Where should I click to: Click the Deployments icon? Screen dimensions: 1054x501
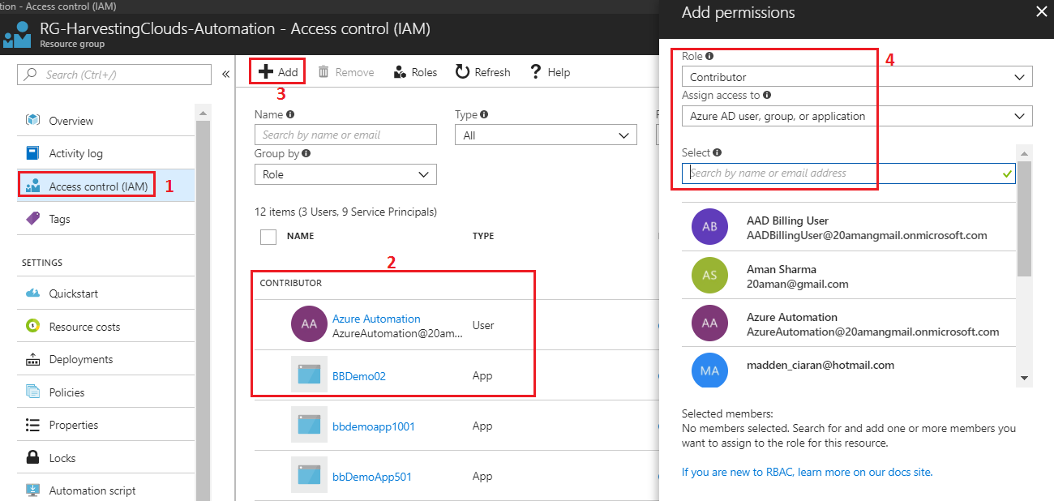coord(32,359)
